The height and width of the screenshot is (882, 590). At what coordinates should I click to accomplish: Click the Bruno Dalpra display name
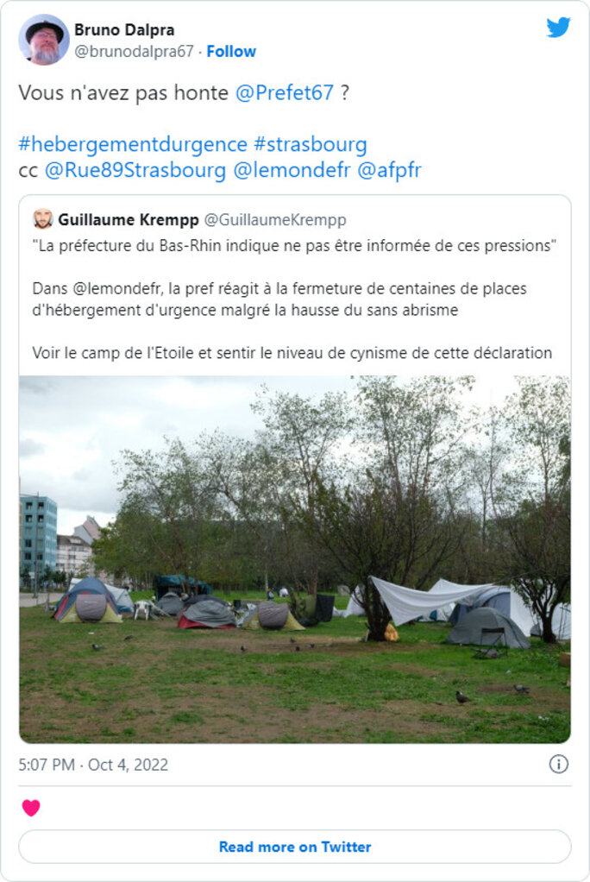coord(124,30)
